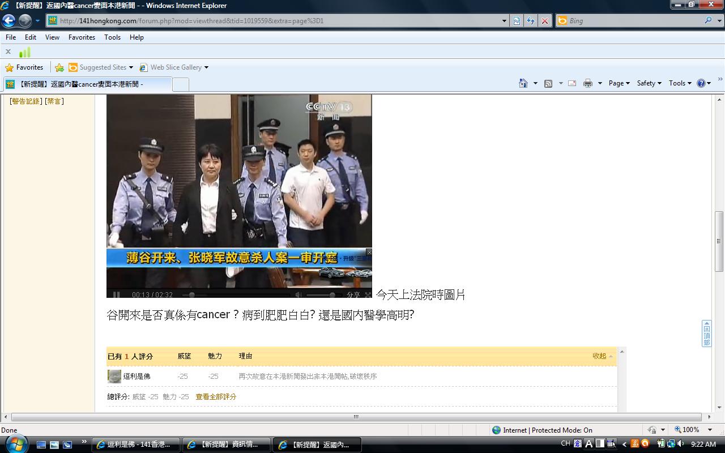Viewport: 725px width, 453px height.
Task: Mute the video player audio
Action: pyautogui.click(x=299, y=294)
